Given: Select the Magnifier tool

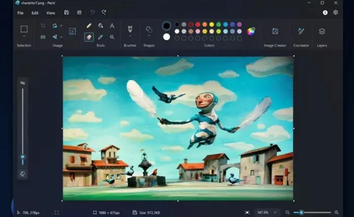Looking at the screenshot, I should [112, 37].
